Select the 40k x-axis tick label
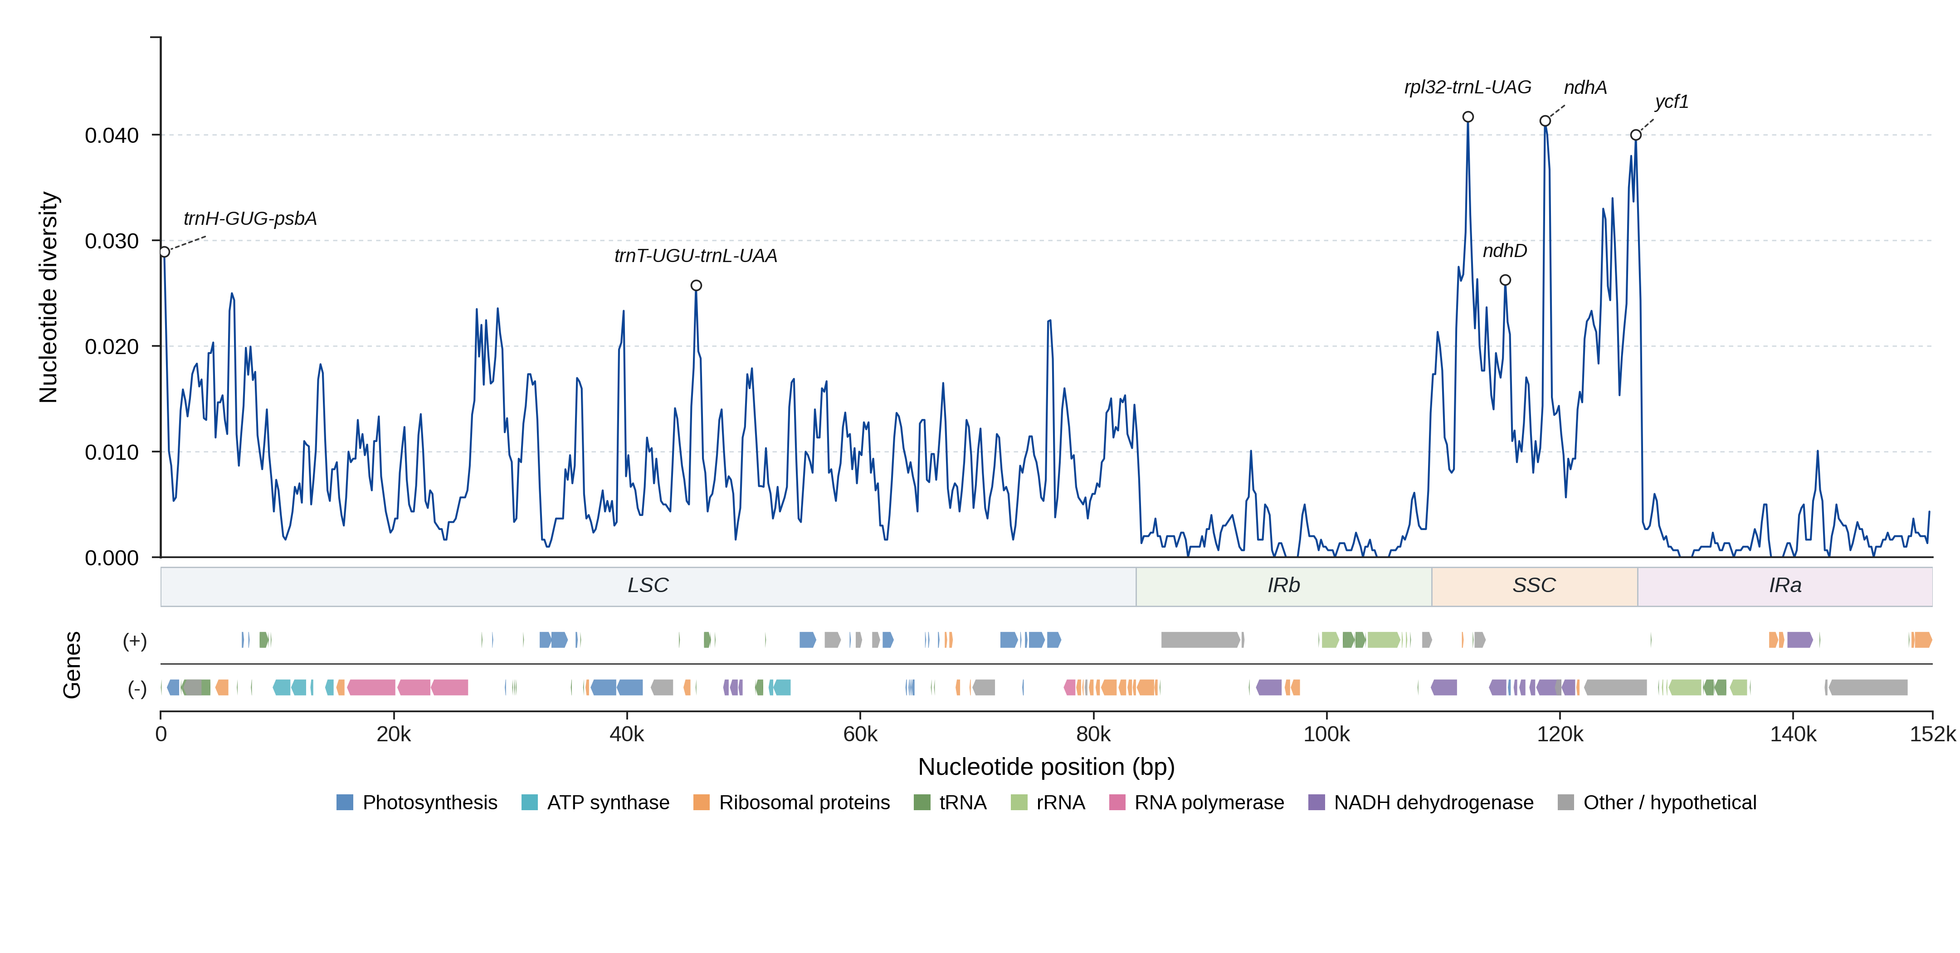Viewport: 1960px width, 953px height. (627, 735)
